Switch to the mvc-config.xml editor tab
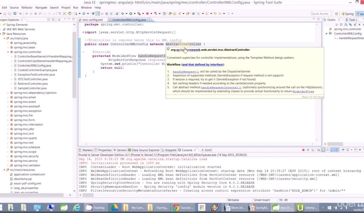This screenshot has width=364, height=213. [x=92, y=20]
